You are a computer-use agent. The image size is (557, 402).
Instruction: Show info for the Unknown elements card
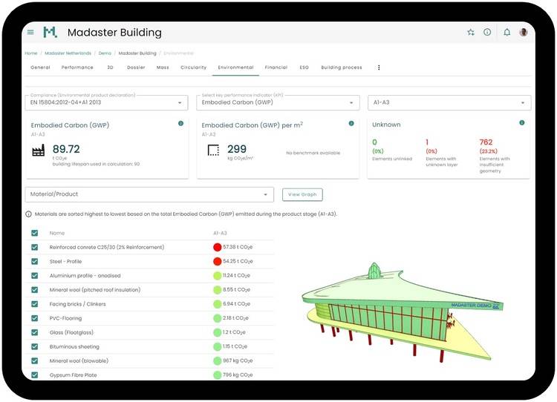coord(522,123)
